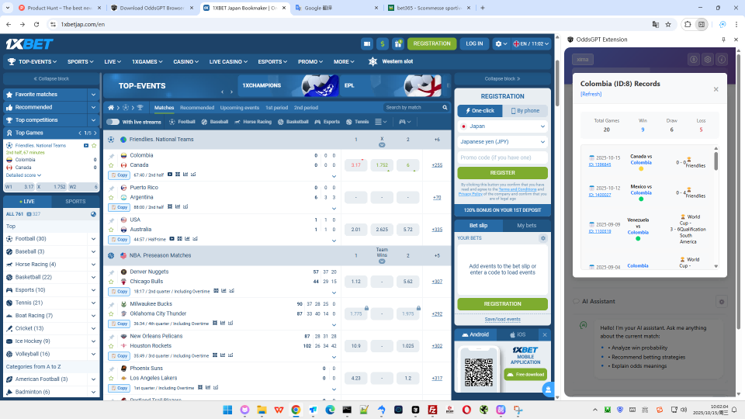The image size is (745, 419).
Task: Bookmark this page with the star icon
Action: point(668,24)
